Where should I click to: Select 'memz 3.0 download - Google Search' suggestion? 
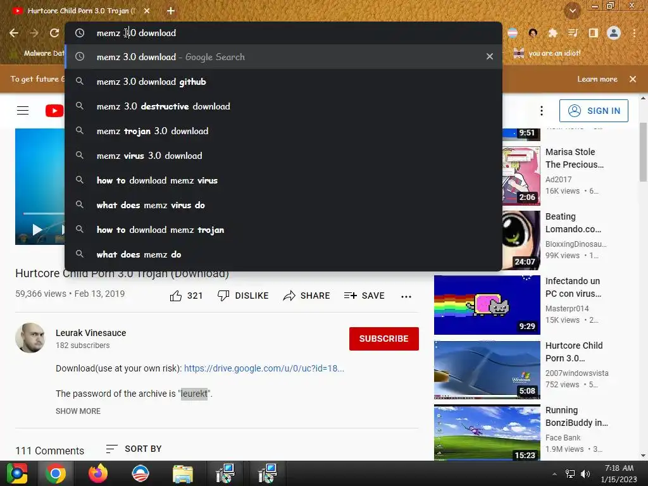click(283, 56)
